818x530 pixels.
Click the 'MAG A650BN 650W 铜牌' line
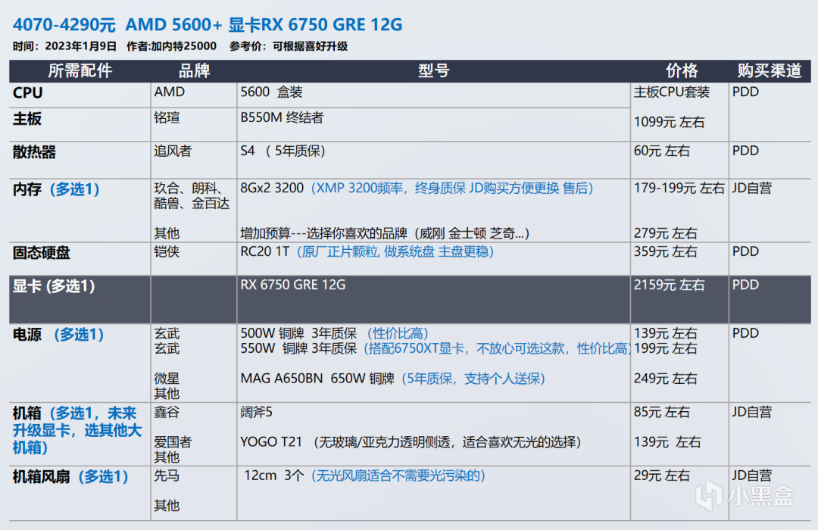click(317, 379)
